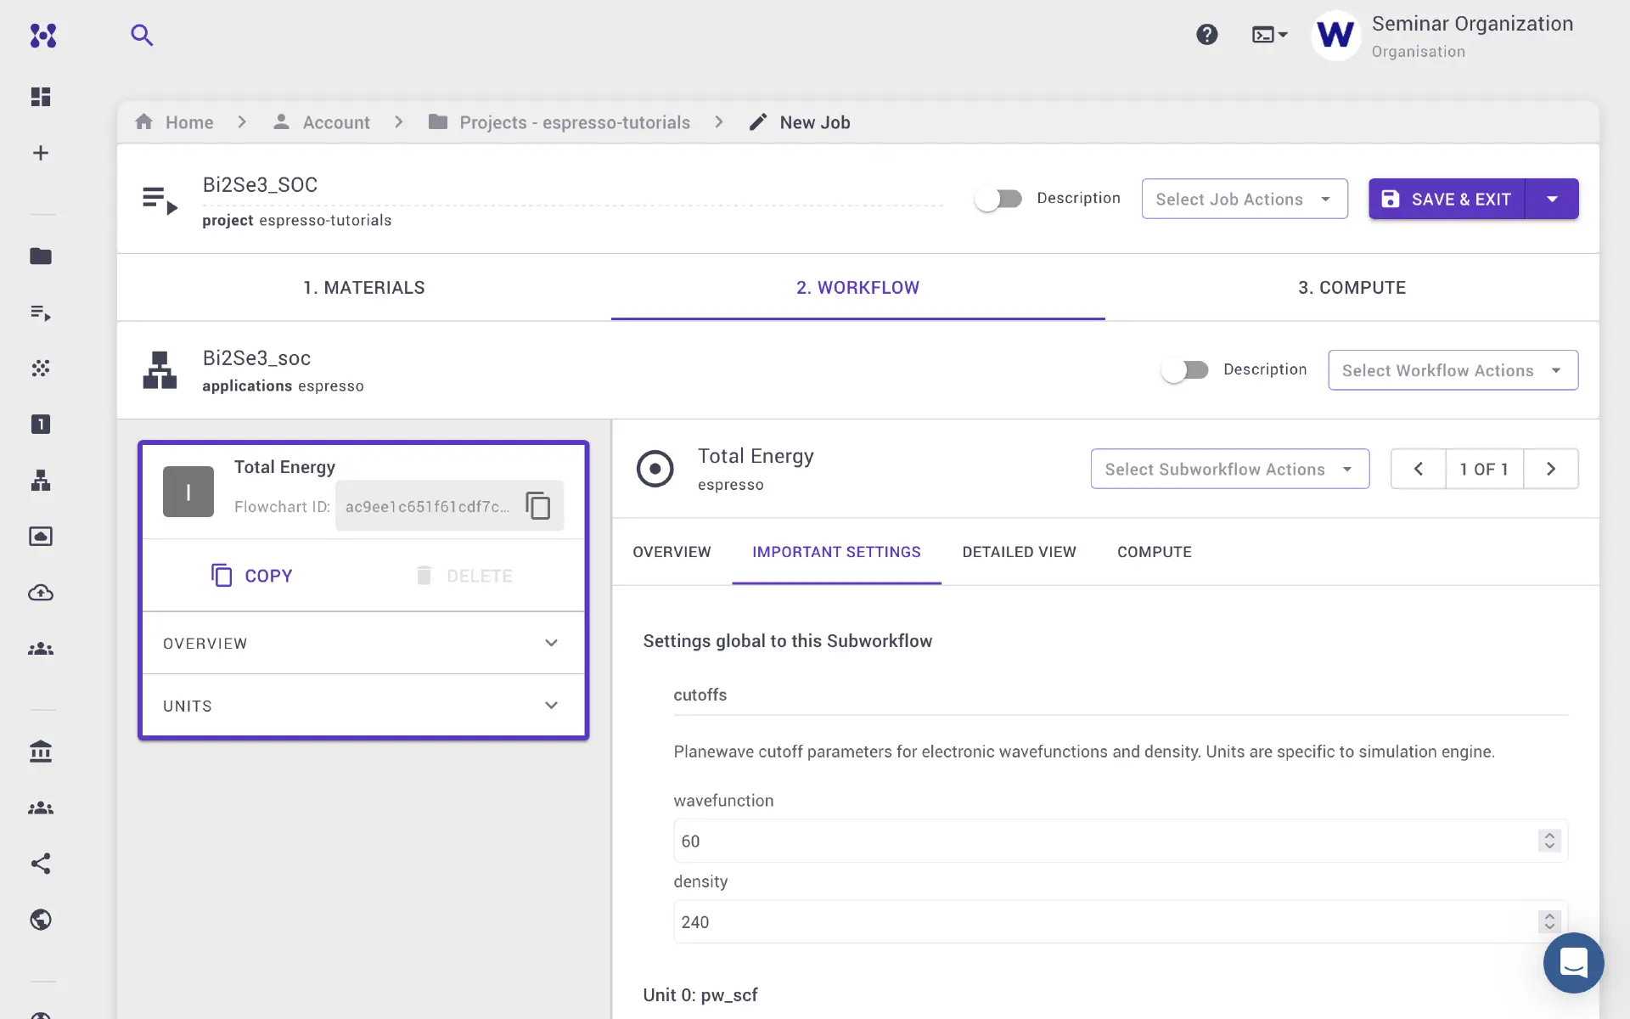The image size is (1630, 1019).
Task: Click the dashboard icon in sidebar
Action: pos(41,97)
